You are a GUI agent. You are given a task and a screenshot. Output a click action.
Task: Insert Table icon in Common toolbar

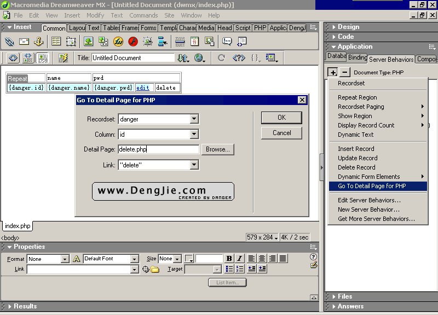coord(56,42)
